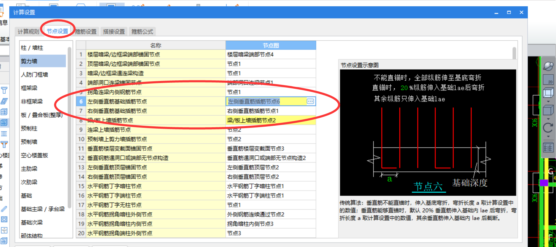The width and height of the screenshot is (556, 247).
Task: Open the 搭接设置 tab
Action: pyautogui.click(x=114, y=31)
